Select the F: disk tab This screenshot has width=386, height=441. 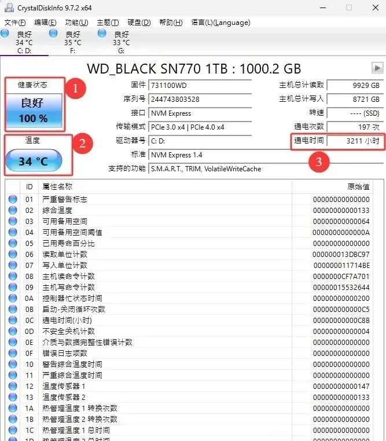click(73, 42)
